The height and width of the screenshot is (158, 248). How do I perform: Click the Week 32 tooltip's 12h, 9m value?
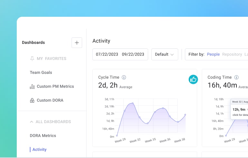pos(239,109)
